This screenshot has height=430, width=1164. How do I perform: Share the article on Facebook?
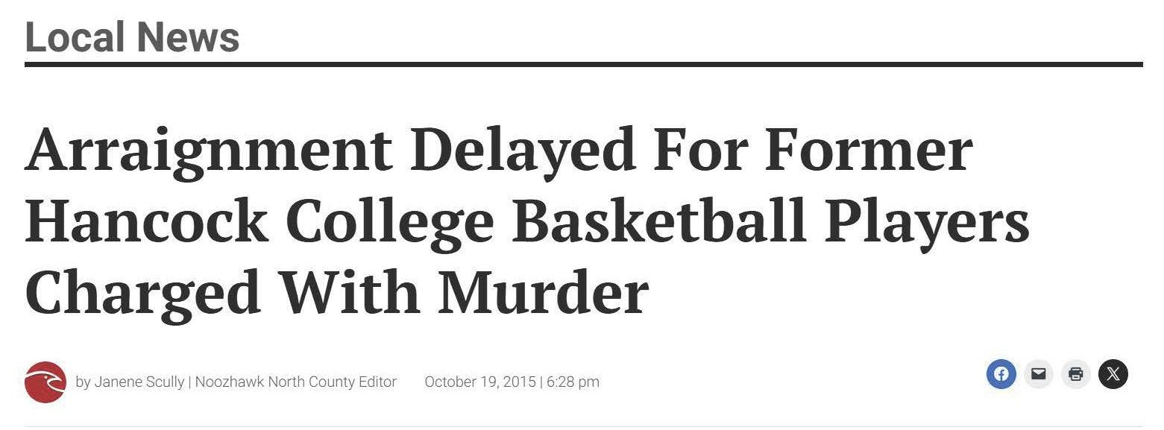[1001, 374]
